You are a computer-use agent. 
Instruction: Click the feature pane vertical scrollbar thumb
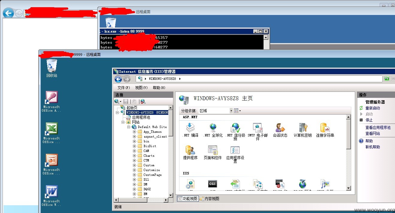click(x=348, y=134)
